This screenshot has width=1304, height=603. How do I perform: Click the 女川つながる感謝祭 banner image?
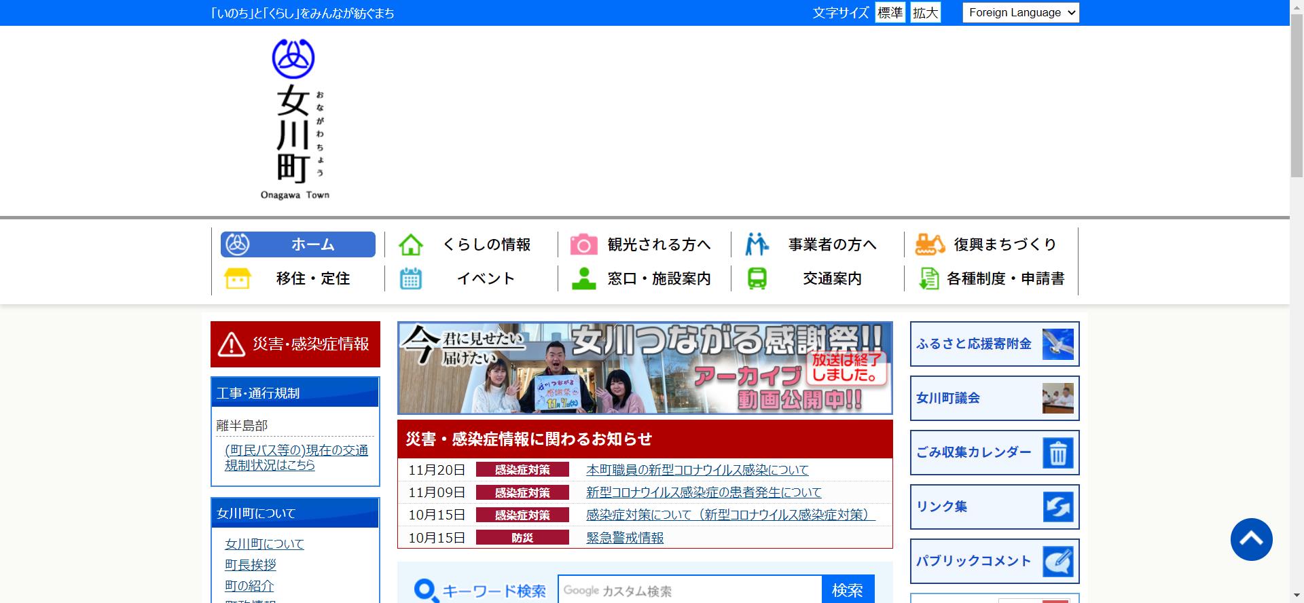point(645,368)
